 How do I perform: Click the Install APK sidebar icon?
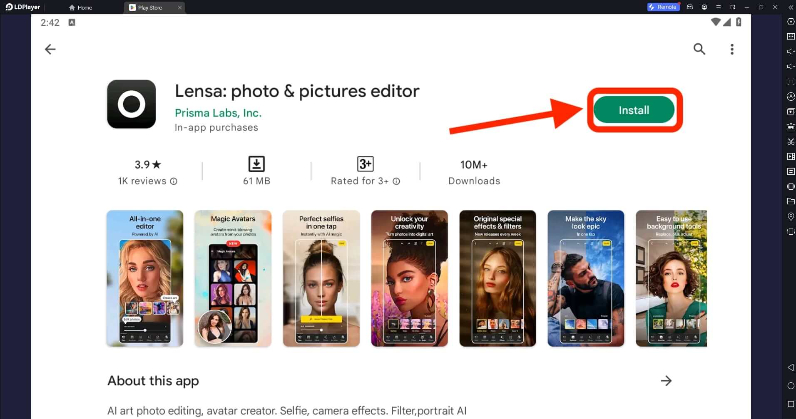click(791, 126)
